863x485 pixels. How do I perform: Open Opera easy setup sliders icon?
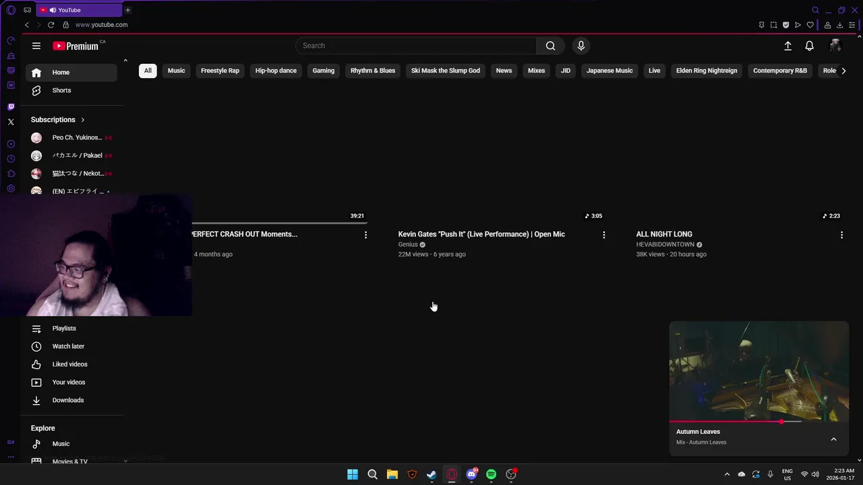(852, 25)
